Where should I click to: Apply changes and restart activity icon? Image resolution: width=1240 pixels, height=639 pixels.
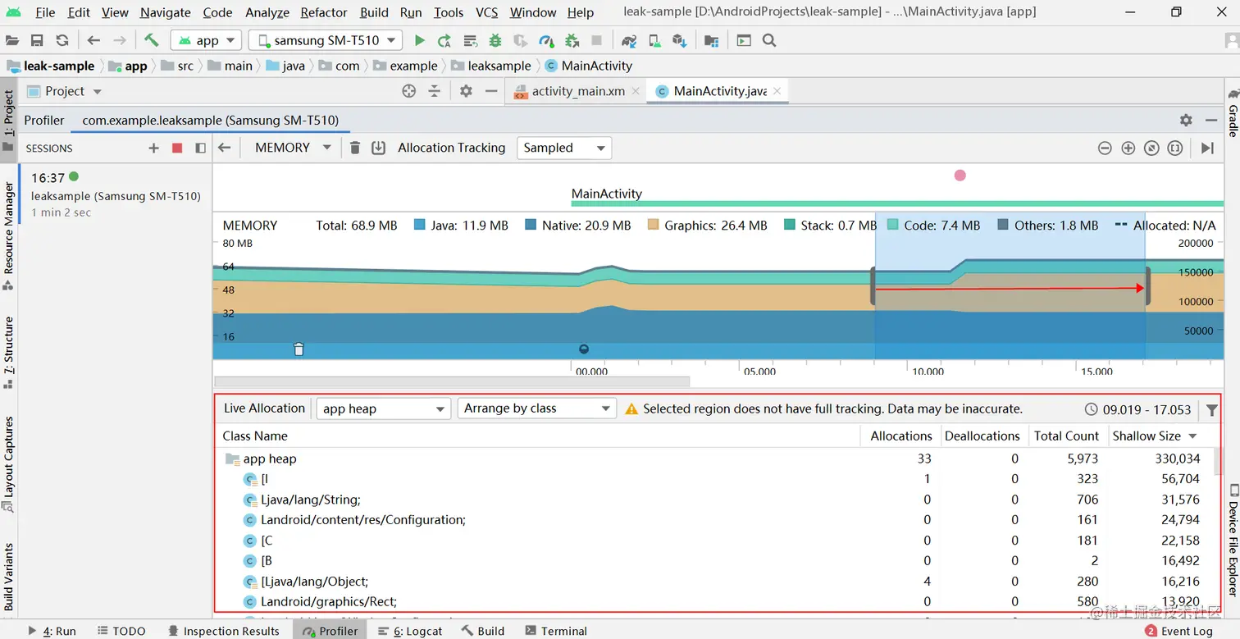[444, 40]
